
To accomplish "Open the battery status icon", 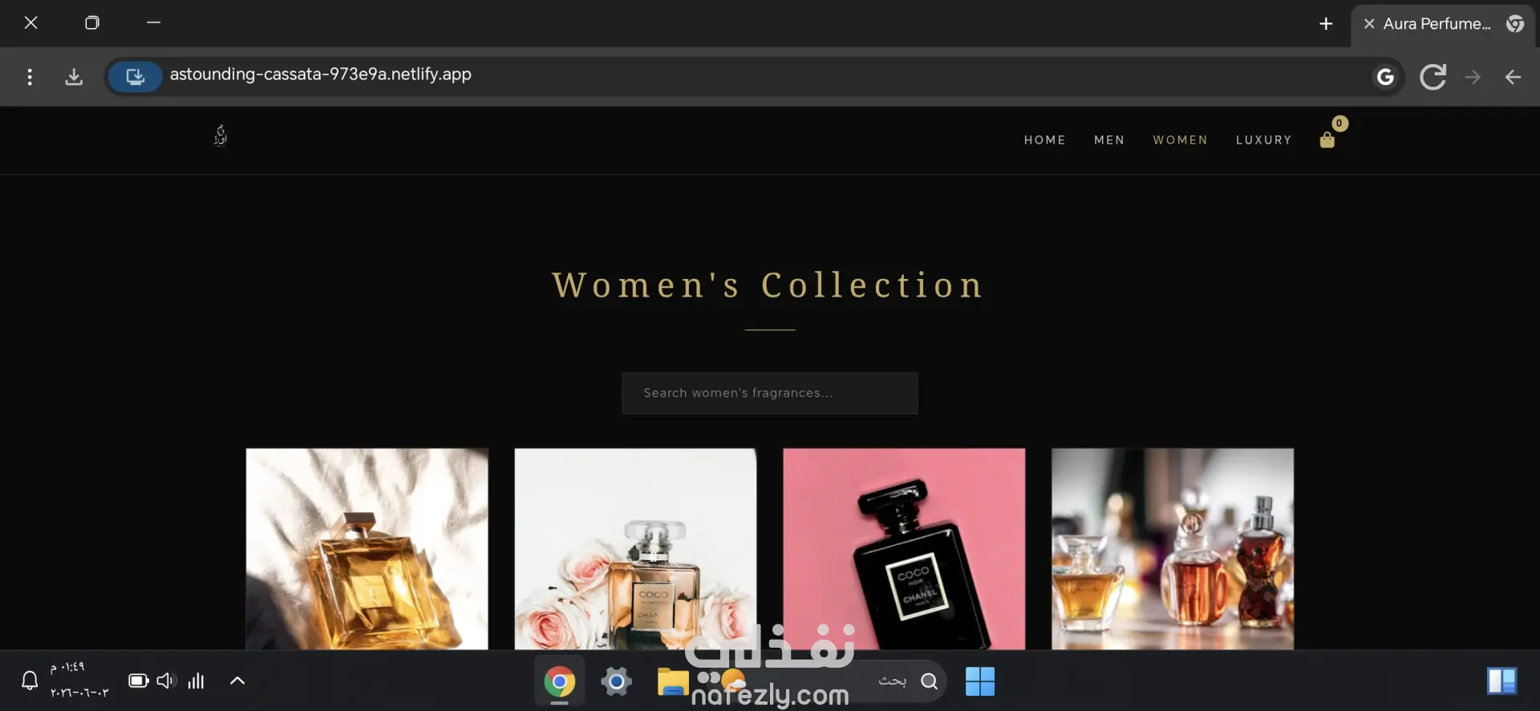I will tap(139, 681).
